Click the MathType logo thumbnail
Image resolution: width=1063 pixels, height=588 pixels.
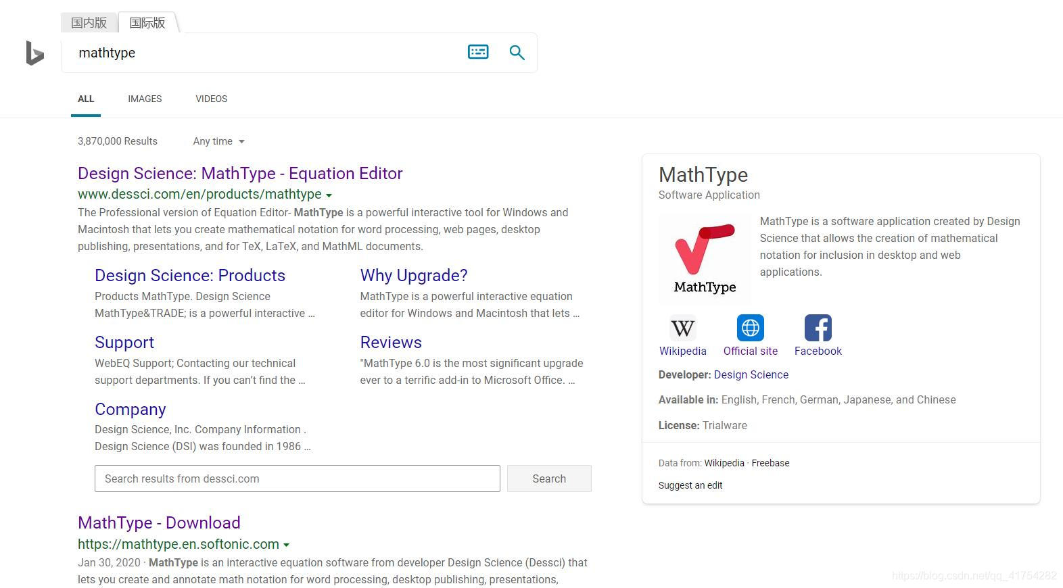pyautogui.click(x=705, y=259)
